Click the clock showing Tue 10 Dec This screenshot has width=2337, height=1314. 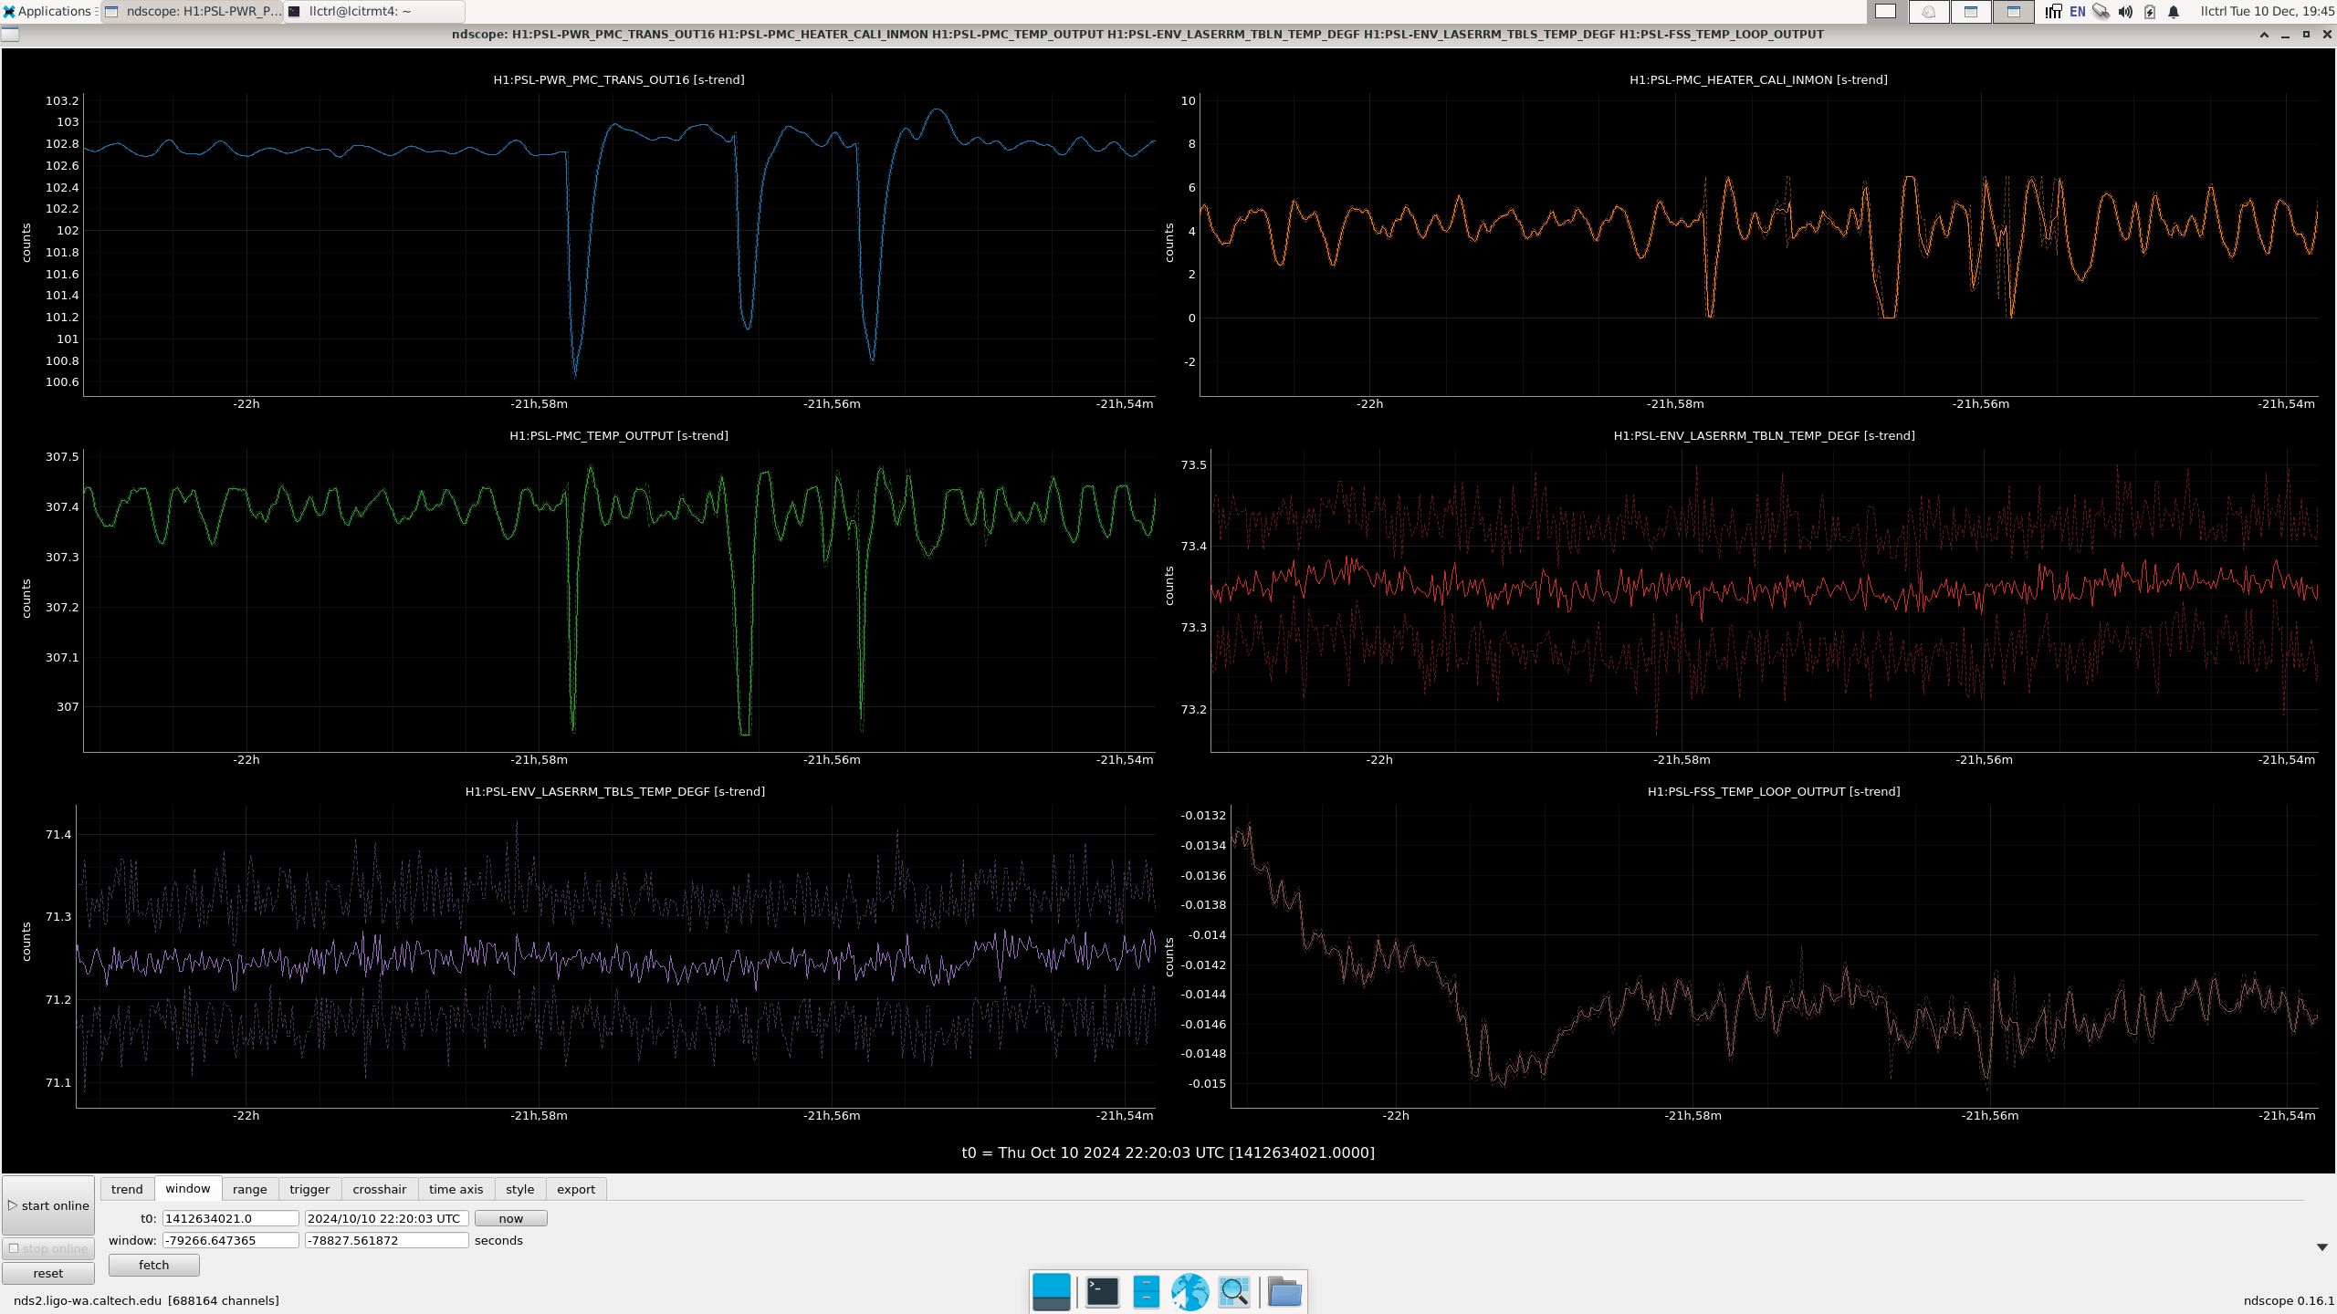click(x=2267, y=11)
